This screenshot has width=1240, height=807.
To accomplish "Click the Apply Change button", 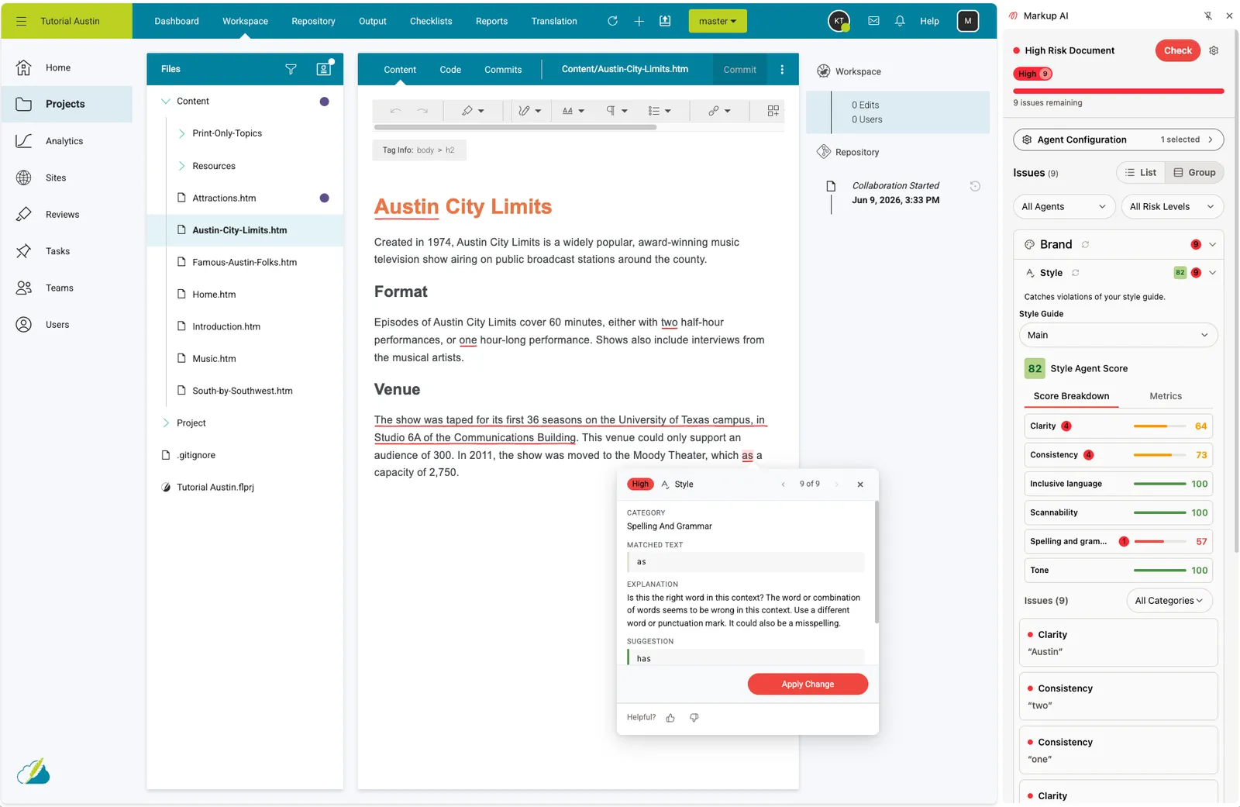I will pos(808,685).
